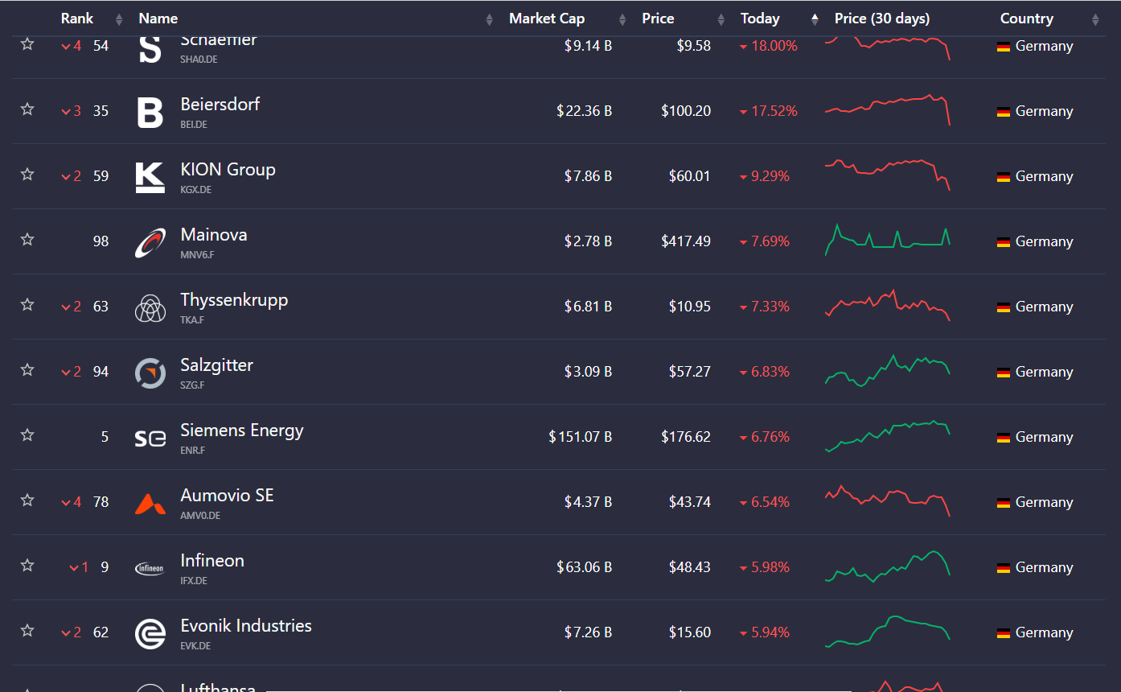The width and height of the screenshot is (1121, 692).
Task: Click the German flag in Schaeffler row
Action: (x=1004, y=47)
